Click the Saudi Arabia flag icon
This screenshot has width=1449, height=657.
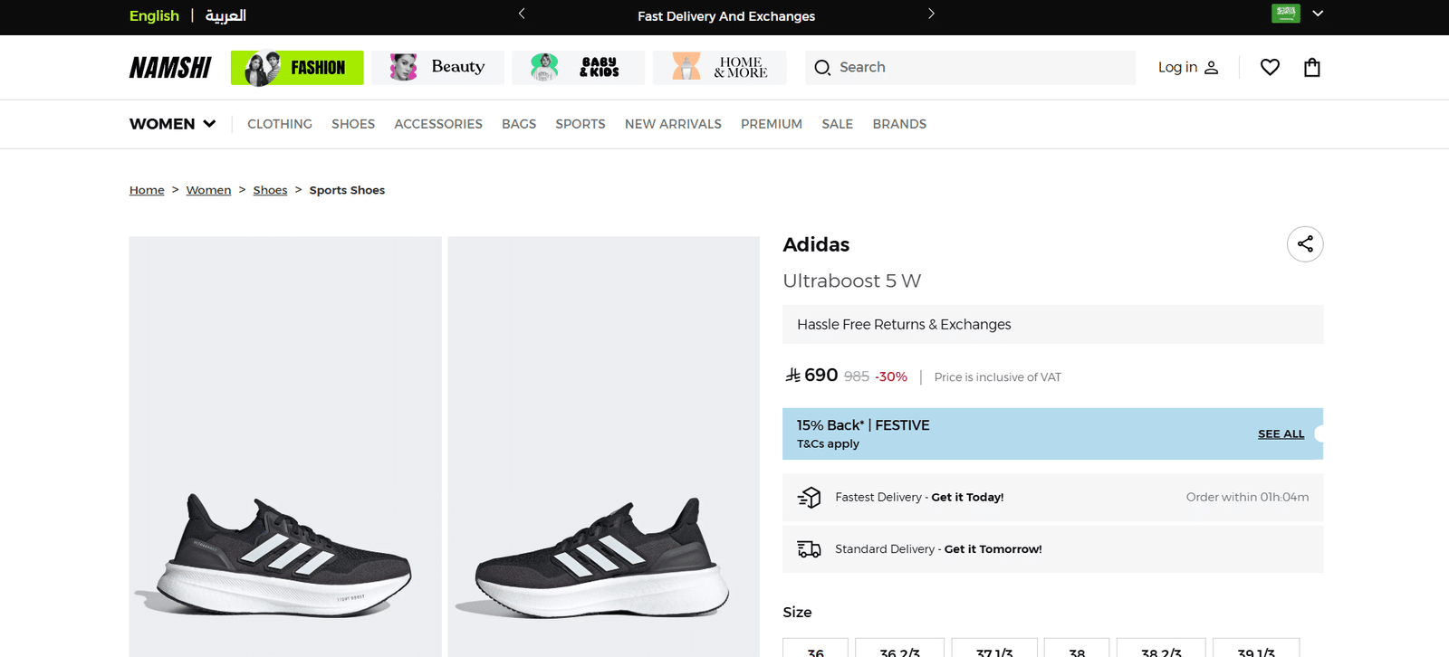1285,14
